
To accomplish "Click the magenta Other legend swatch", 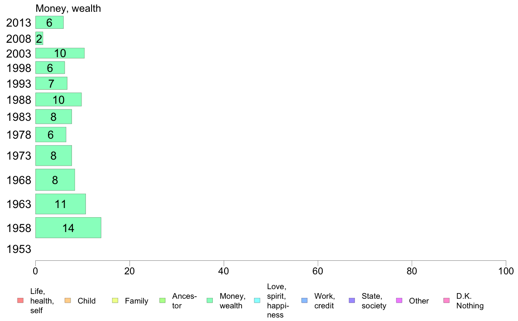I will tap(399, 301).
